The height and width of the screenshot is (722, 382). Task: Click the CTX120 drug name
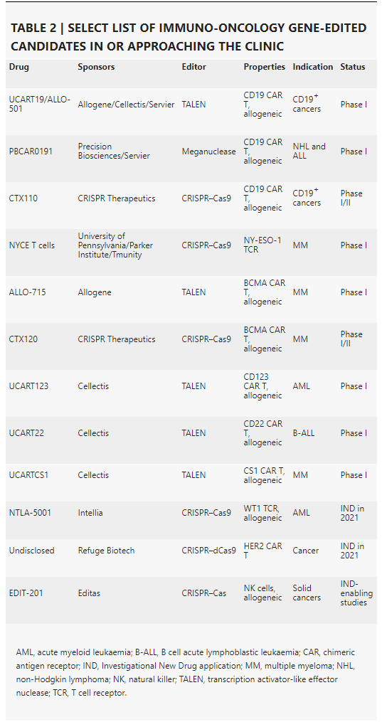23,339
